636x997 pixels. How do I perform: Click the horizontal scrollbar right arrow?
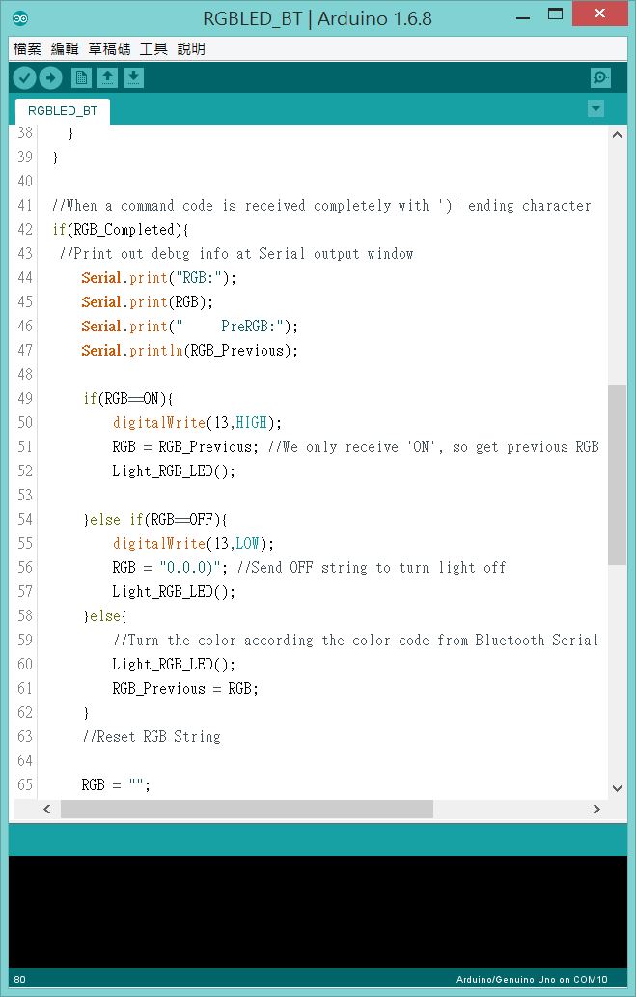click(595, 810)
